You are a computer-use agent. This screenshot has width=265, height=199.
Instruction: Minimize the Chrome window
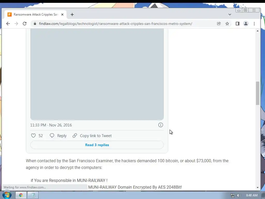[239, 10]
